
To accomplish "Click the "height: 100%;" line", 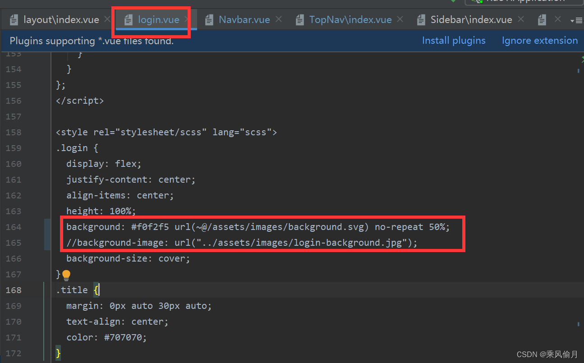I will (101, 211).
